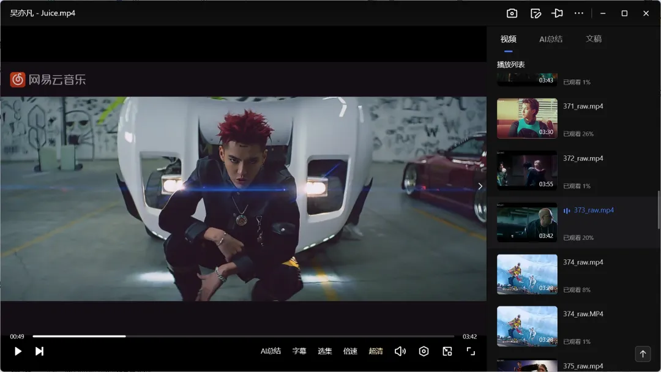
Task: Pin the player window on top
Action: (x=557, y=13)
